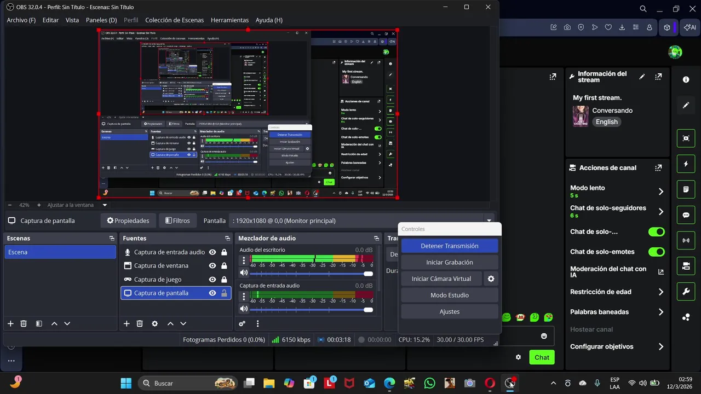The image size is (701, 394).
Task: Undock the Mezclador de audio panel
Action: click(x=376, y=238)
